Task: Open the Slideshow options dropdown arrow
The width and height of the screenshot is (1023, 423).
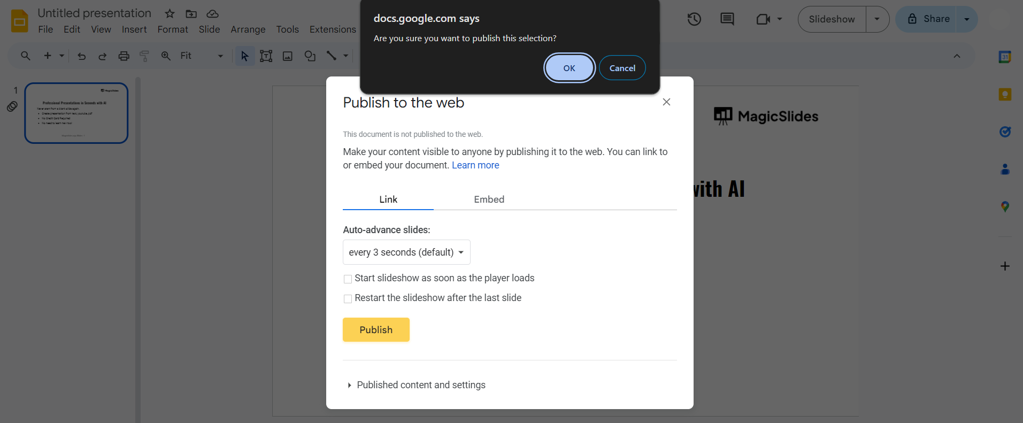Action: coord(877,19)
